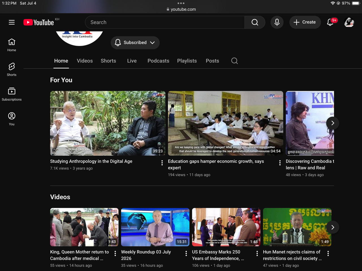Show next For You videos
Image resolution: width=362 pixels, height=271 pixels.
pos(333,123)
